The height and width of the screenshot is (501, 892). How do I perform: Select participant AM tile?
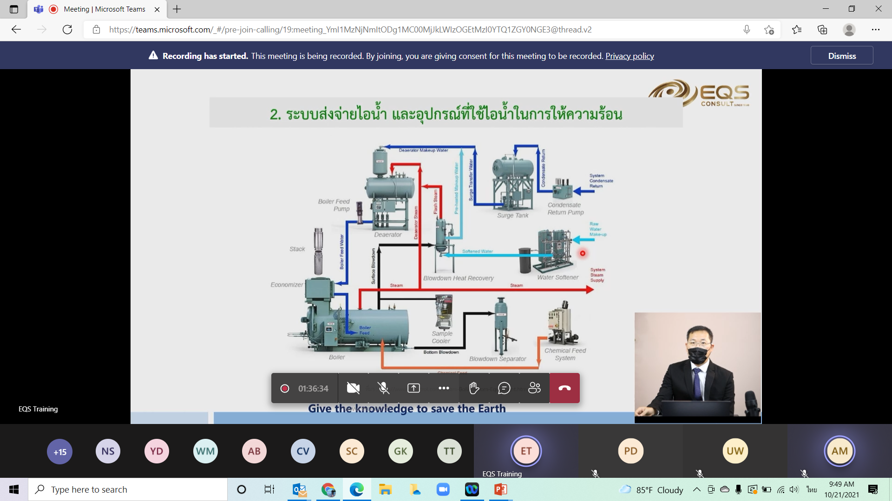[840, 451]
